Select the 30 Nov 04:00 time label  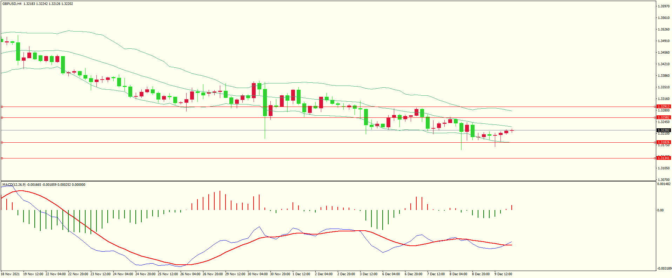257,274
